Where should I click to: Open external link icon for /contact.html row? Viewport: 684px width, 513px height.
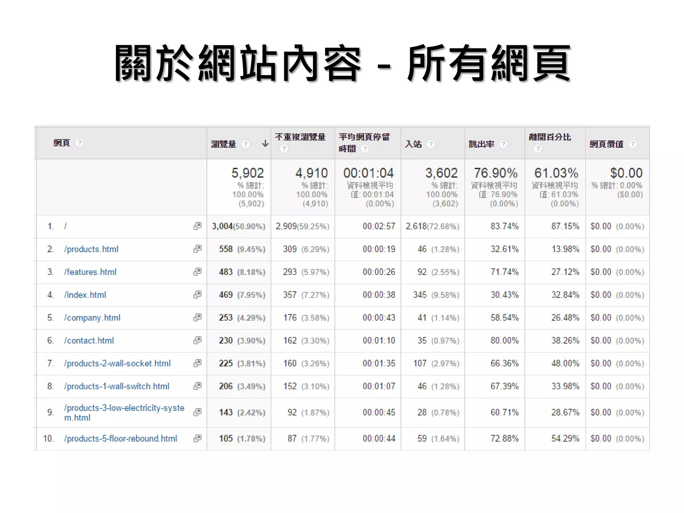[x=197, y=340]
